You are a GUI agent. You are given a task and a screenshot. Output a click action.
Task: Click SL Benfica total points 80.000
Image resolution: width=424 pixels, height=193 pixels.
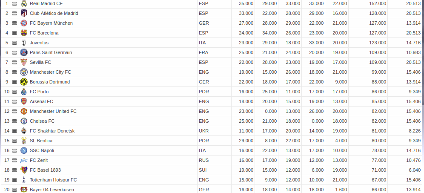coord(378,141)
